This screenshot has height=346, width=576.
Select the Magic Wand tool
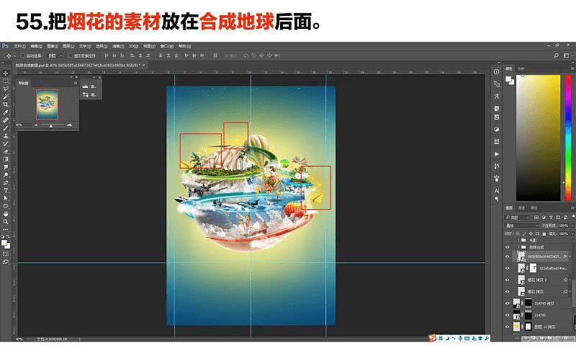coord(6,97)
